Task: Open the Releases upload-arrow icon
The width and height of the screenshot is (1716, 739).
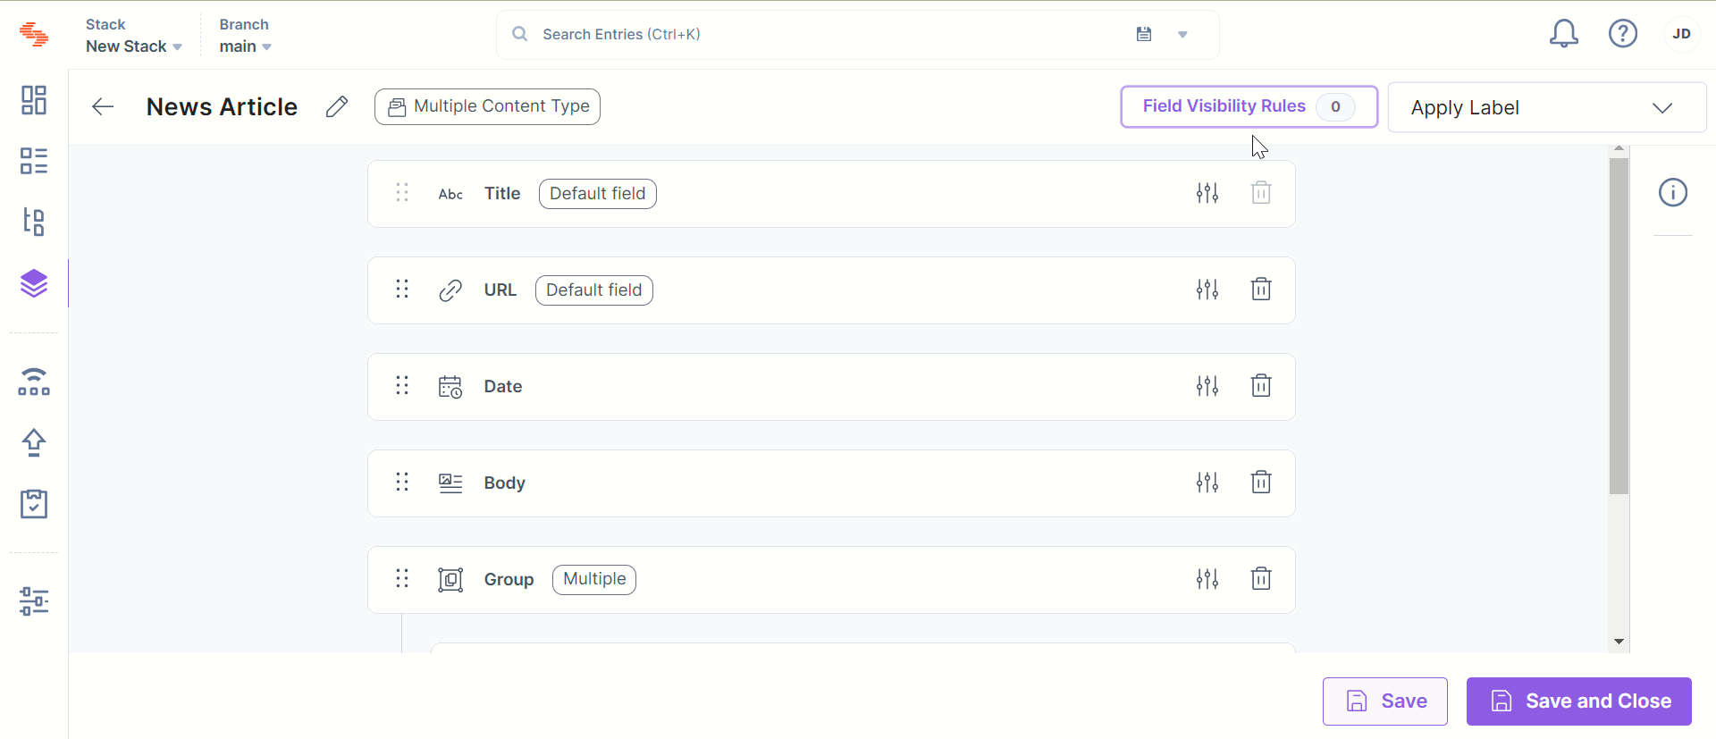Action: [34, 442]
